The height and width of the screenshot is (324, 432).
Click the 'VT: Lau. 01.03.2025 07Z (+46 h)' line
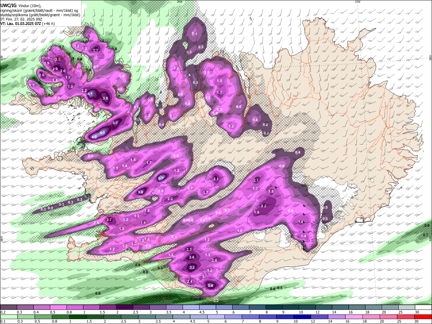click(28, 24)
